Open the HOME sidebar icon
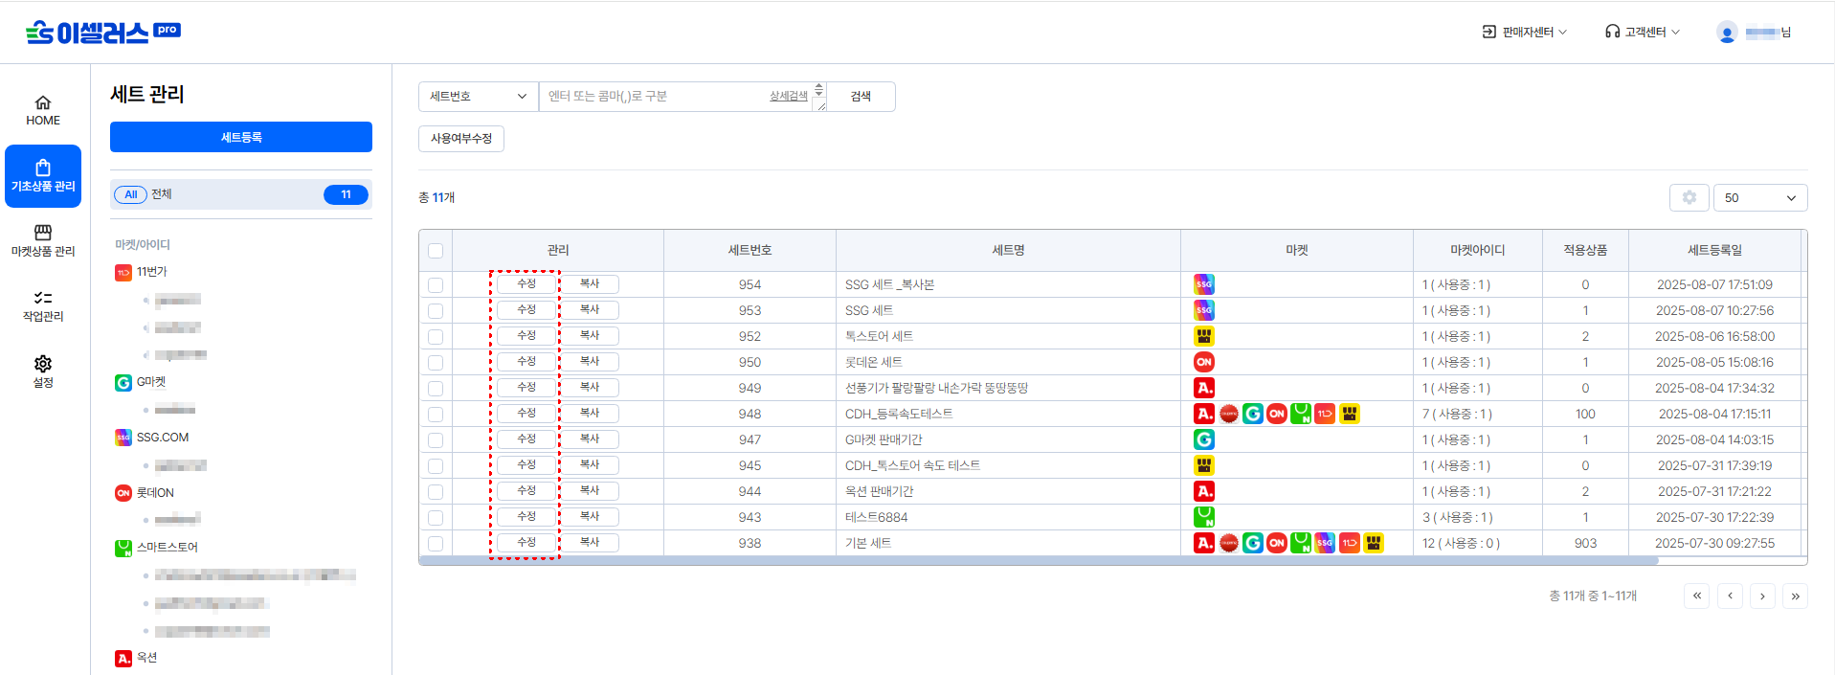Viewport: 1835px width, 675px height. click(x=43, y=111)
